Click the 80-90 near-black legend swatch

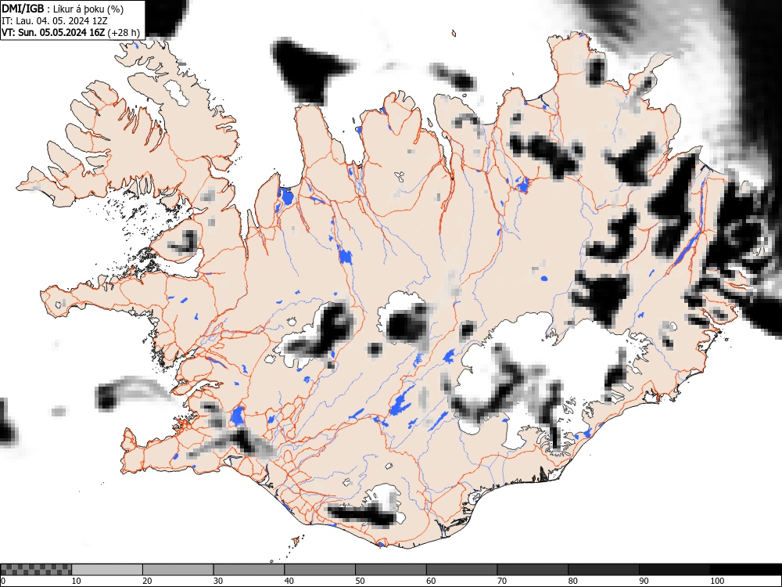603,570
